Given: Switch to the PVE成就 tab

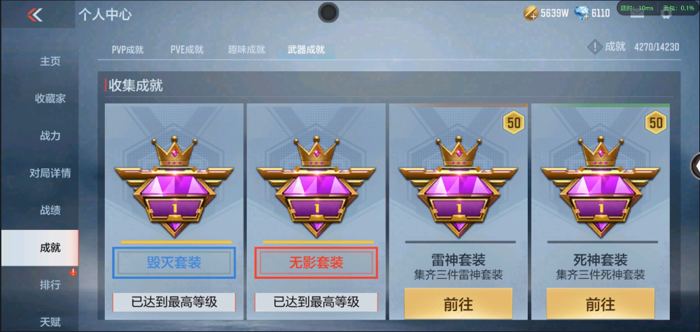Looking at the screenshot, I should click(x=187, y=50).
